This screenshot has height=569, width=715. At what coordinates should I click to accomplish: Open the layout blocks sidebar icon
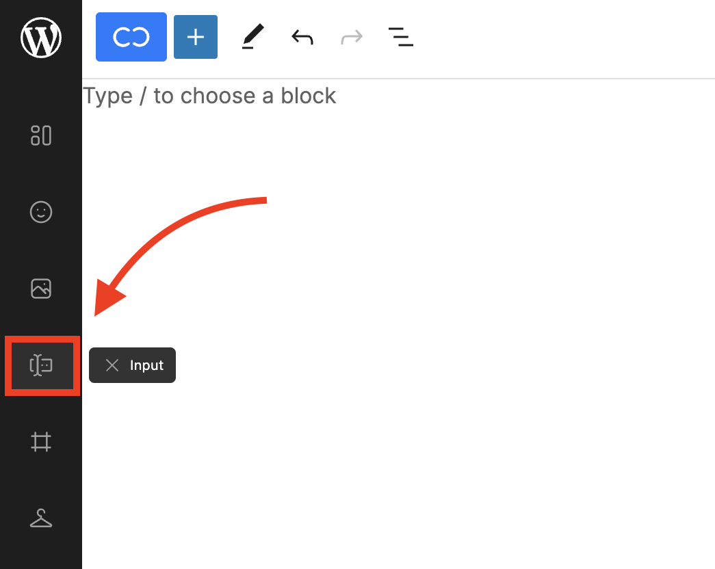[x=41, y=135]
